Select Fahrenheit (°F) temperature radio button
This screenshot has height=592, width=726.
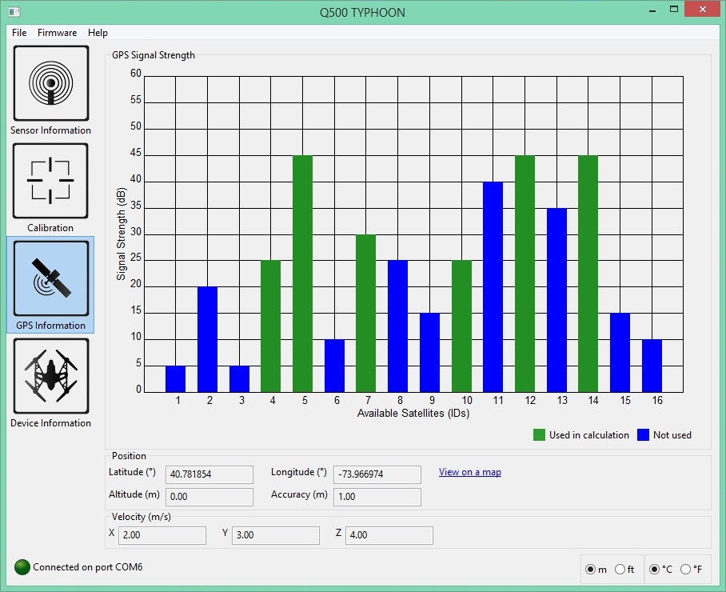click(686, 570)
